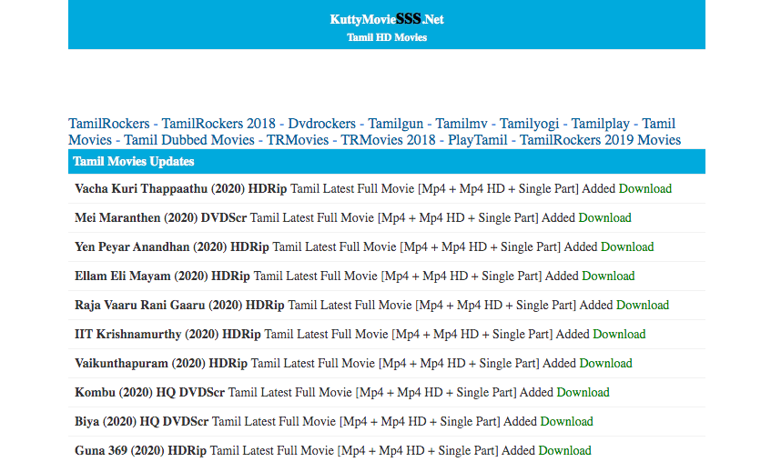Click Download for Guna 369
771x462 pixels.
coord(564,450)
